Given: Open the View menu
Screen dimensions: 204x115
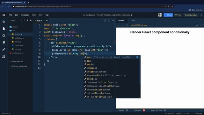Looking at the screenshot, I should [34, 15].
